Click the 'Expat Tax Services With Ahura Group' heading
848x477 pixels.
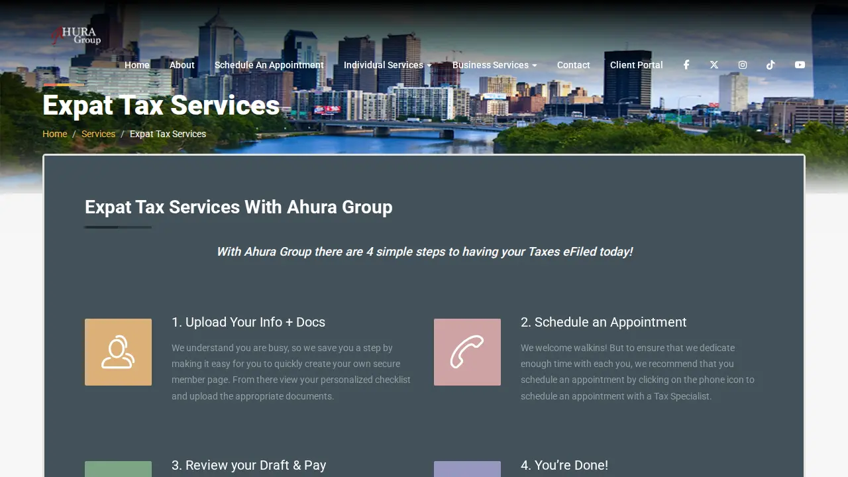(x=238, y=207)
